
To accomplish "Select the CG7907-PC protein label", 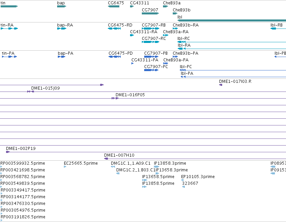I will [156, 67].
